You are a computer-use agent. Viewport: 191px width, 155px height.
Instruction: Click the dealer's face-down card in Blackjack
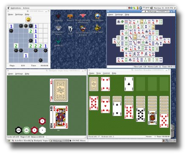(x=61, y=90)
